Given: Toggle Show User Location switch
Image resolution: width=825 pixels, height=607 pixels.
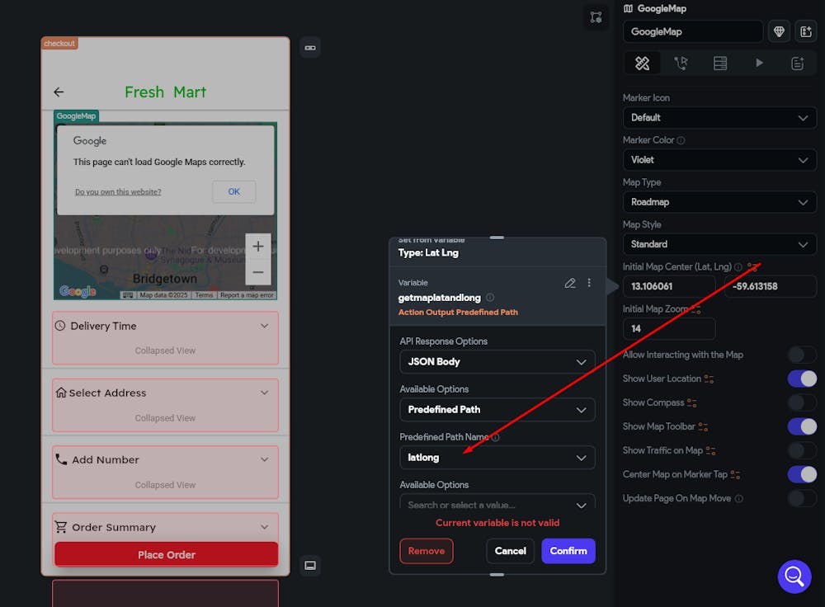Looking at the screenshot, I should click(802, 379).
